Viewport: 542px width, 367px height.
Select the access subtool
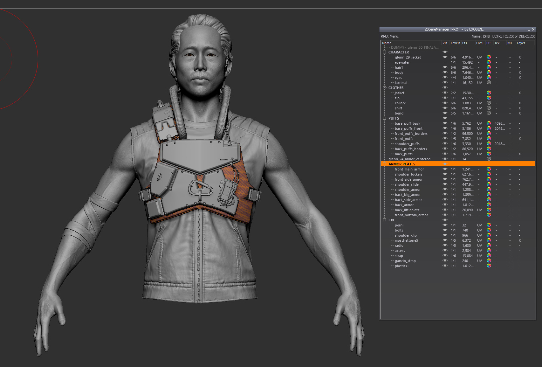pyautogui.click(x=400, y=251)
